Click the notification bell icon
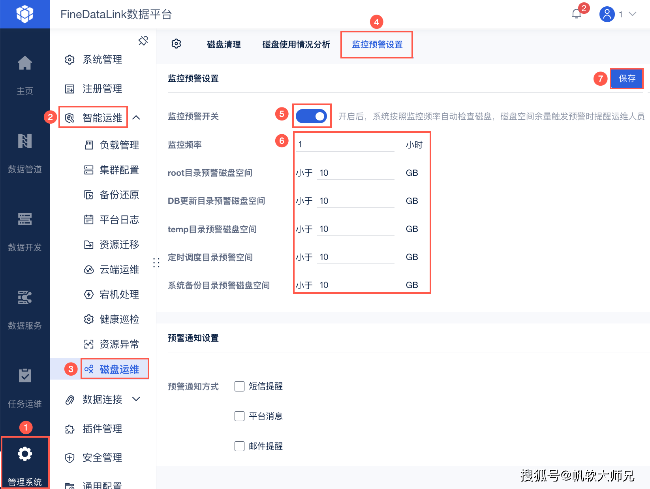Screen dimensions: 650x489 click(x=576, y=14)
